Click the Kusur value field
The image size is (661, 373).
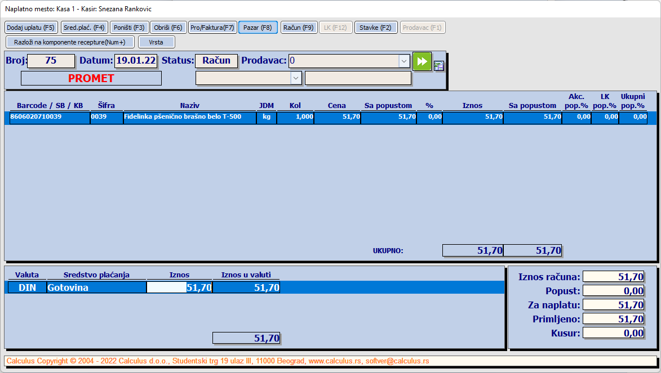click(613, 333)
